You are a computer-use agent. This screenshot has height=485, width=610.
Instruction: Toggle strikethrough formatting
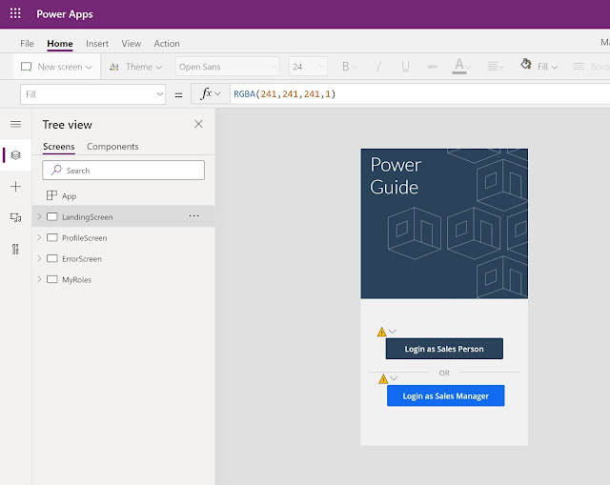coord(432,67)
